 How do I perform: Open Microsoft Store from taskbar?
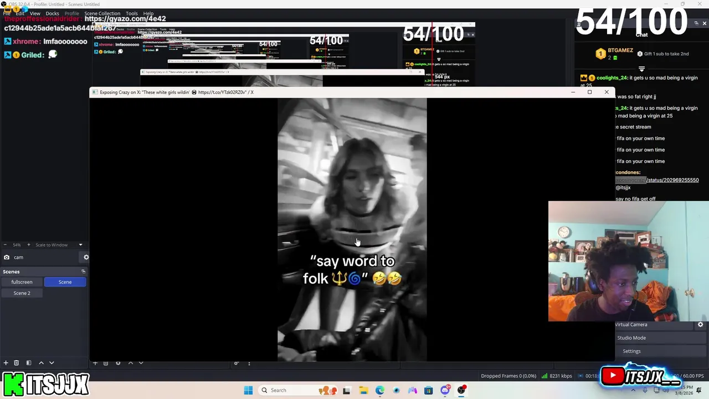(x=429, y=390)
